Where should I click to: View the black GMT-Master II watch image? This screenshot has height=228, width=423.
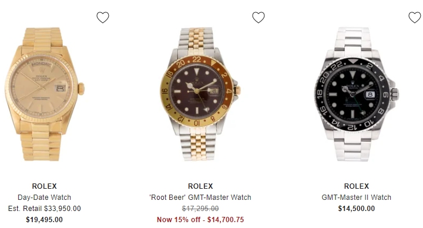356,94
